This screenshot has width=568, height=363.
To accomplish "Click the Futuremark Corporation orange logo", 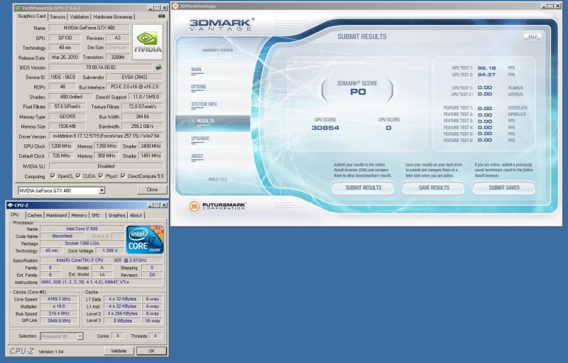I will (x=194, y=206).
